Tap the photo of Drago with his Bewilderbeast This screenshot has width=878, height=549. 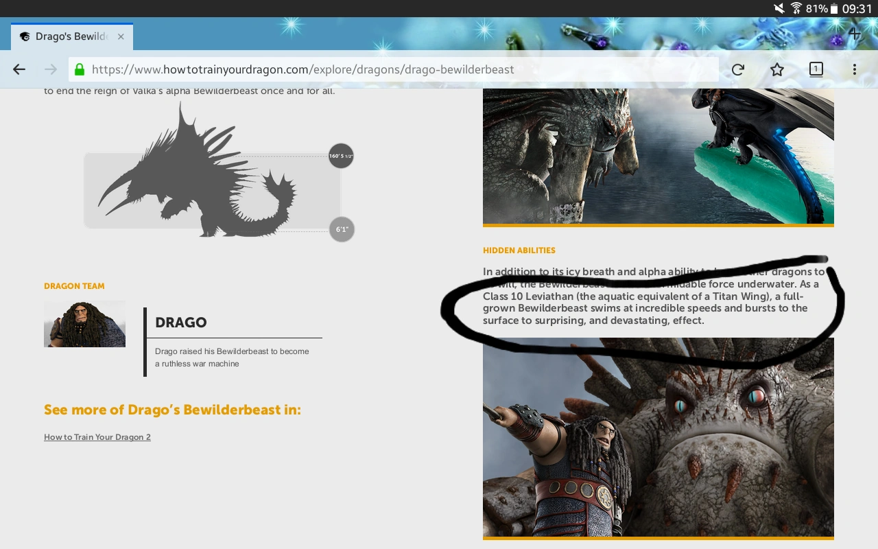tap(658, 436)
